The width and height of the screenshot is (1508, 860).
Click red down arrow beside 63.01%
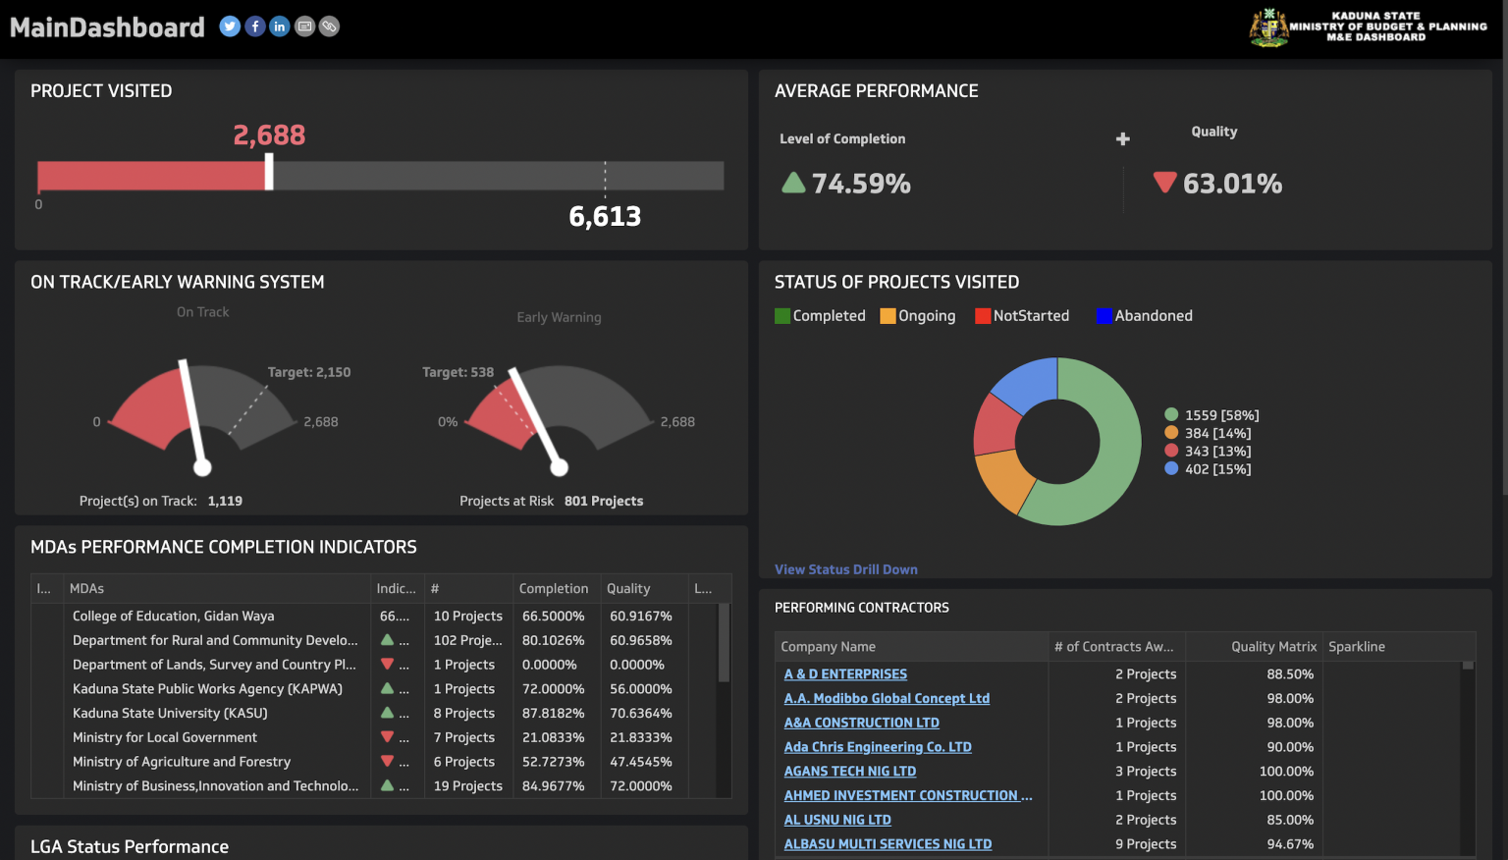coord(1164,183)
